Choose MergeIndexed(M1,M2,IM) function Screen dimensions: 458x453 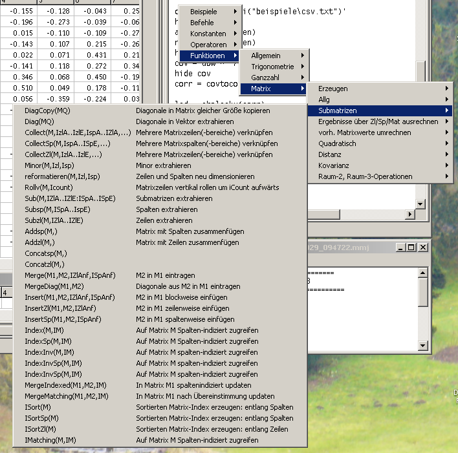[x=160, y=385]
